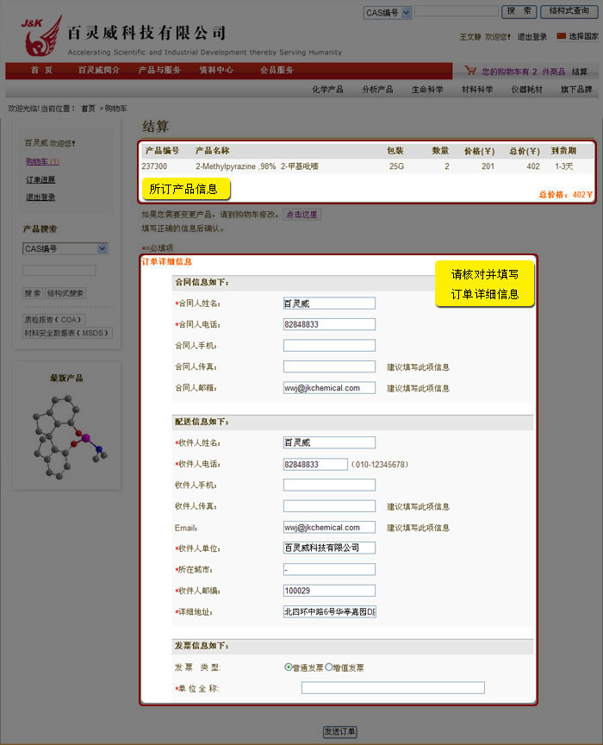Focus the 合同人手机 text field
The height and width of the screenshot is (745, 603).
click(329, 346)
